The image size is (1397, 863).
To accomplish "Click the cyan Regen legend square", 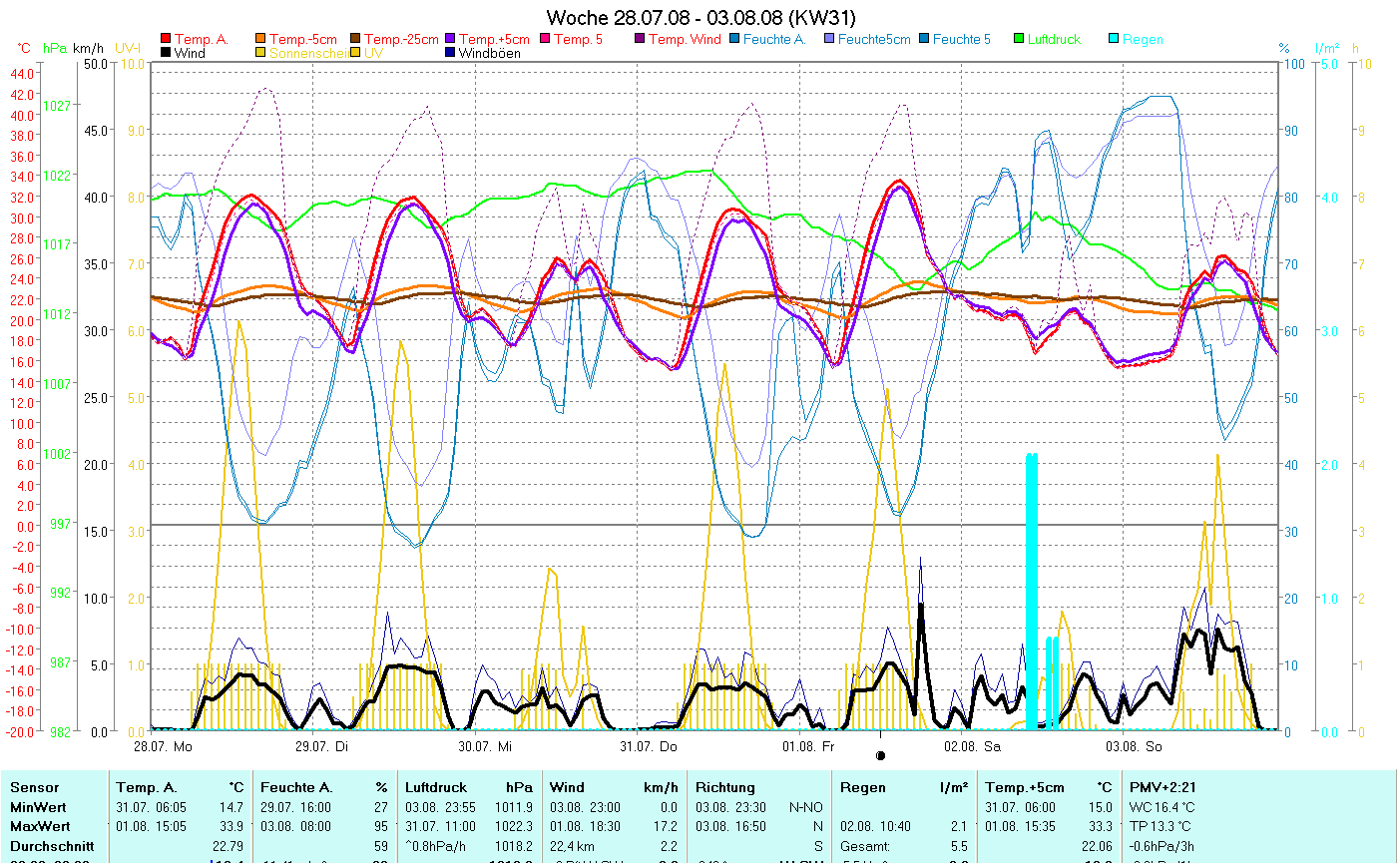I will coord(1114,40).
